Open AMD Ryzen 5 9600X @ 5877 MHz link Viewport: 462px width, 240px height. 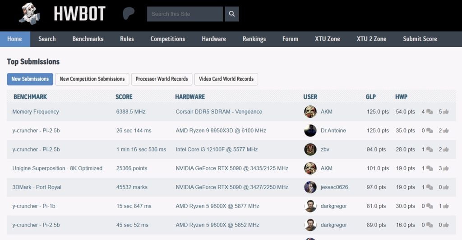click(x=217, y=206)
